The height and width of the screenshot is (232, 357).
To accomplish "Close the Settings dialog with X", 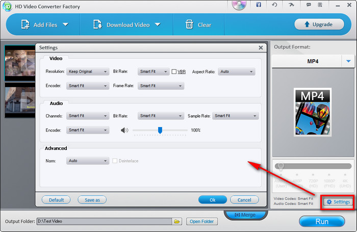I will [261, 47].
